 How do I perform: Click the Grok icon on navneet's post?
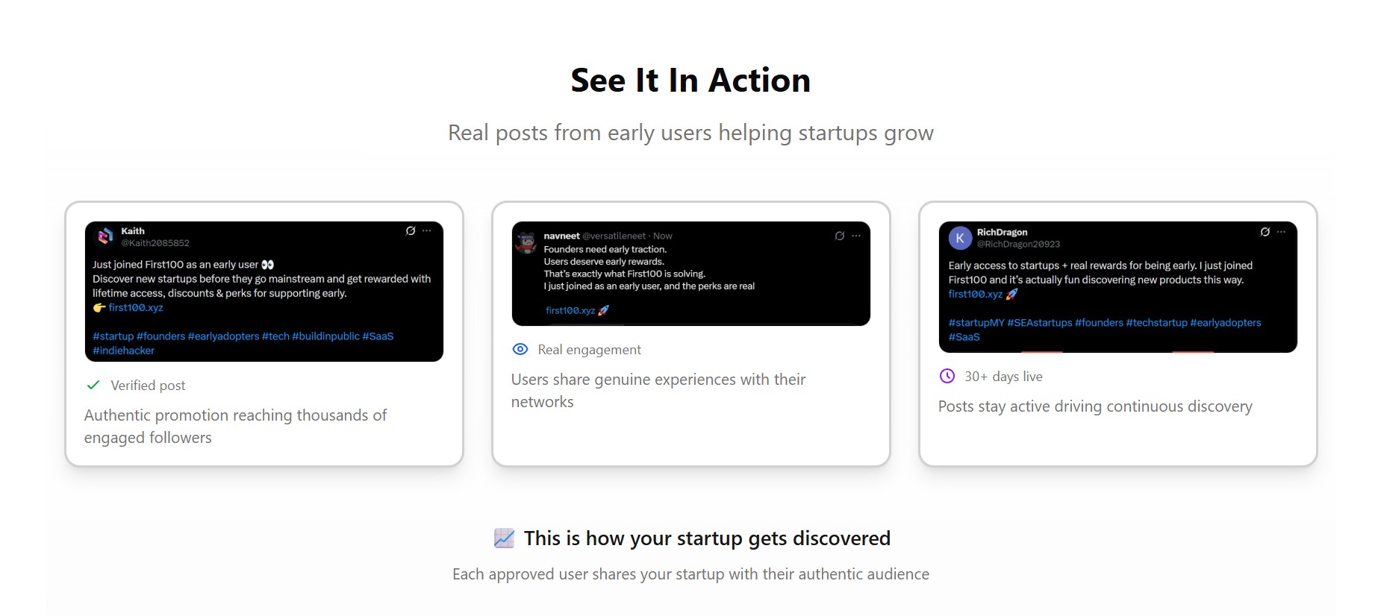tap(840, 236)
